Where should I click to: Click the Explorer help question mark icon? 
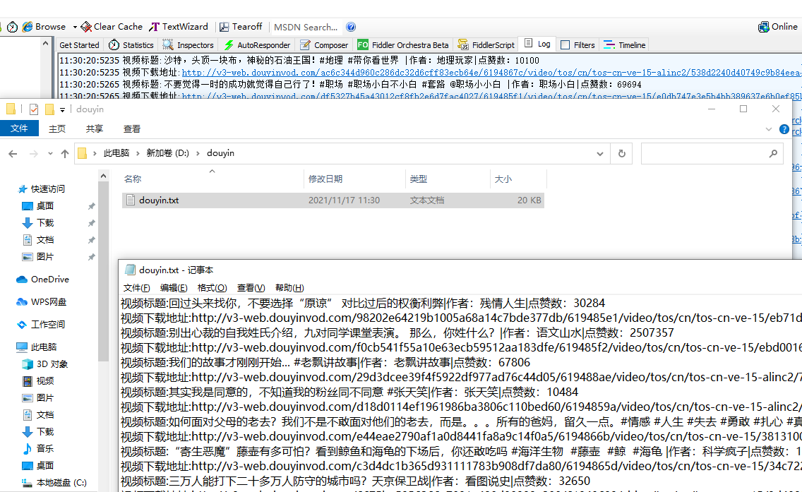(784, 129)
